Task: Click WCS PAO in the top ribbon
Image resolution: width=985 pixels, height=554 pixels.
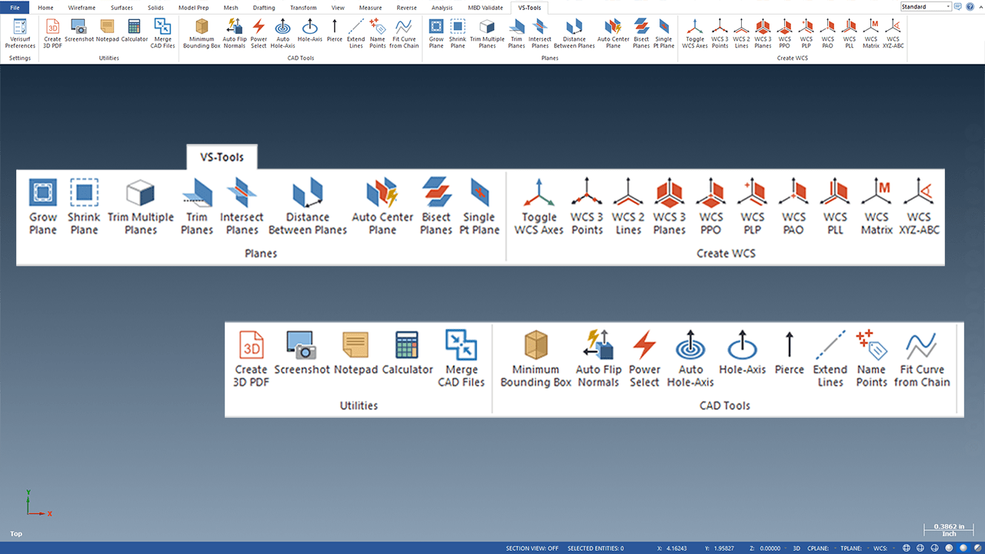Action: 827,33
